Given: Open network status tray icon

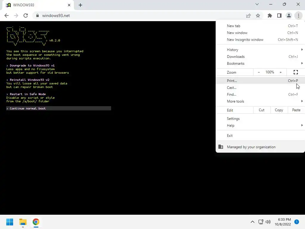Looking at the screenshot, I should (x=261, y=222).
